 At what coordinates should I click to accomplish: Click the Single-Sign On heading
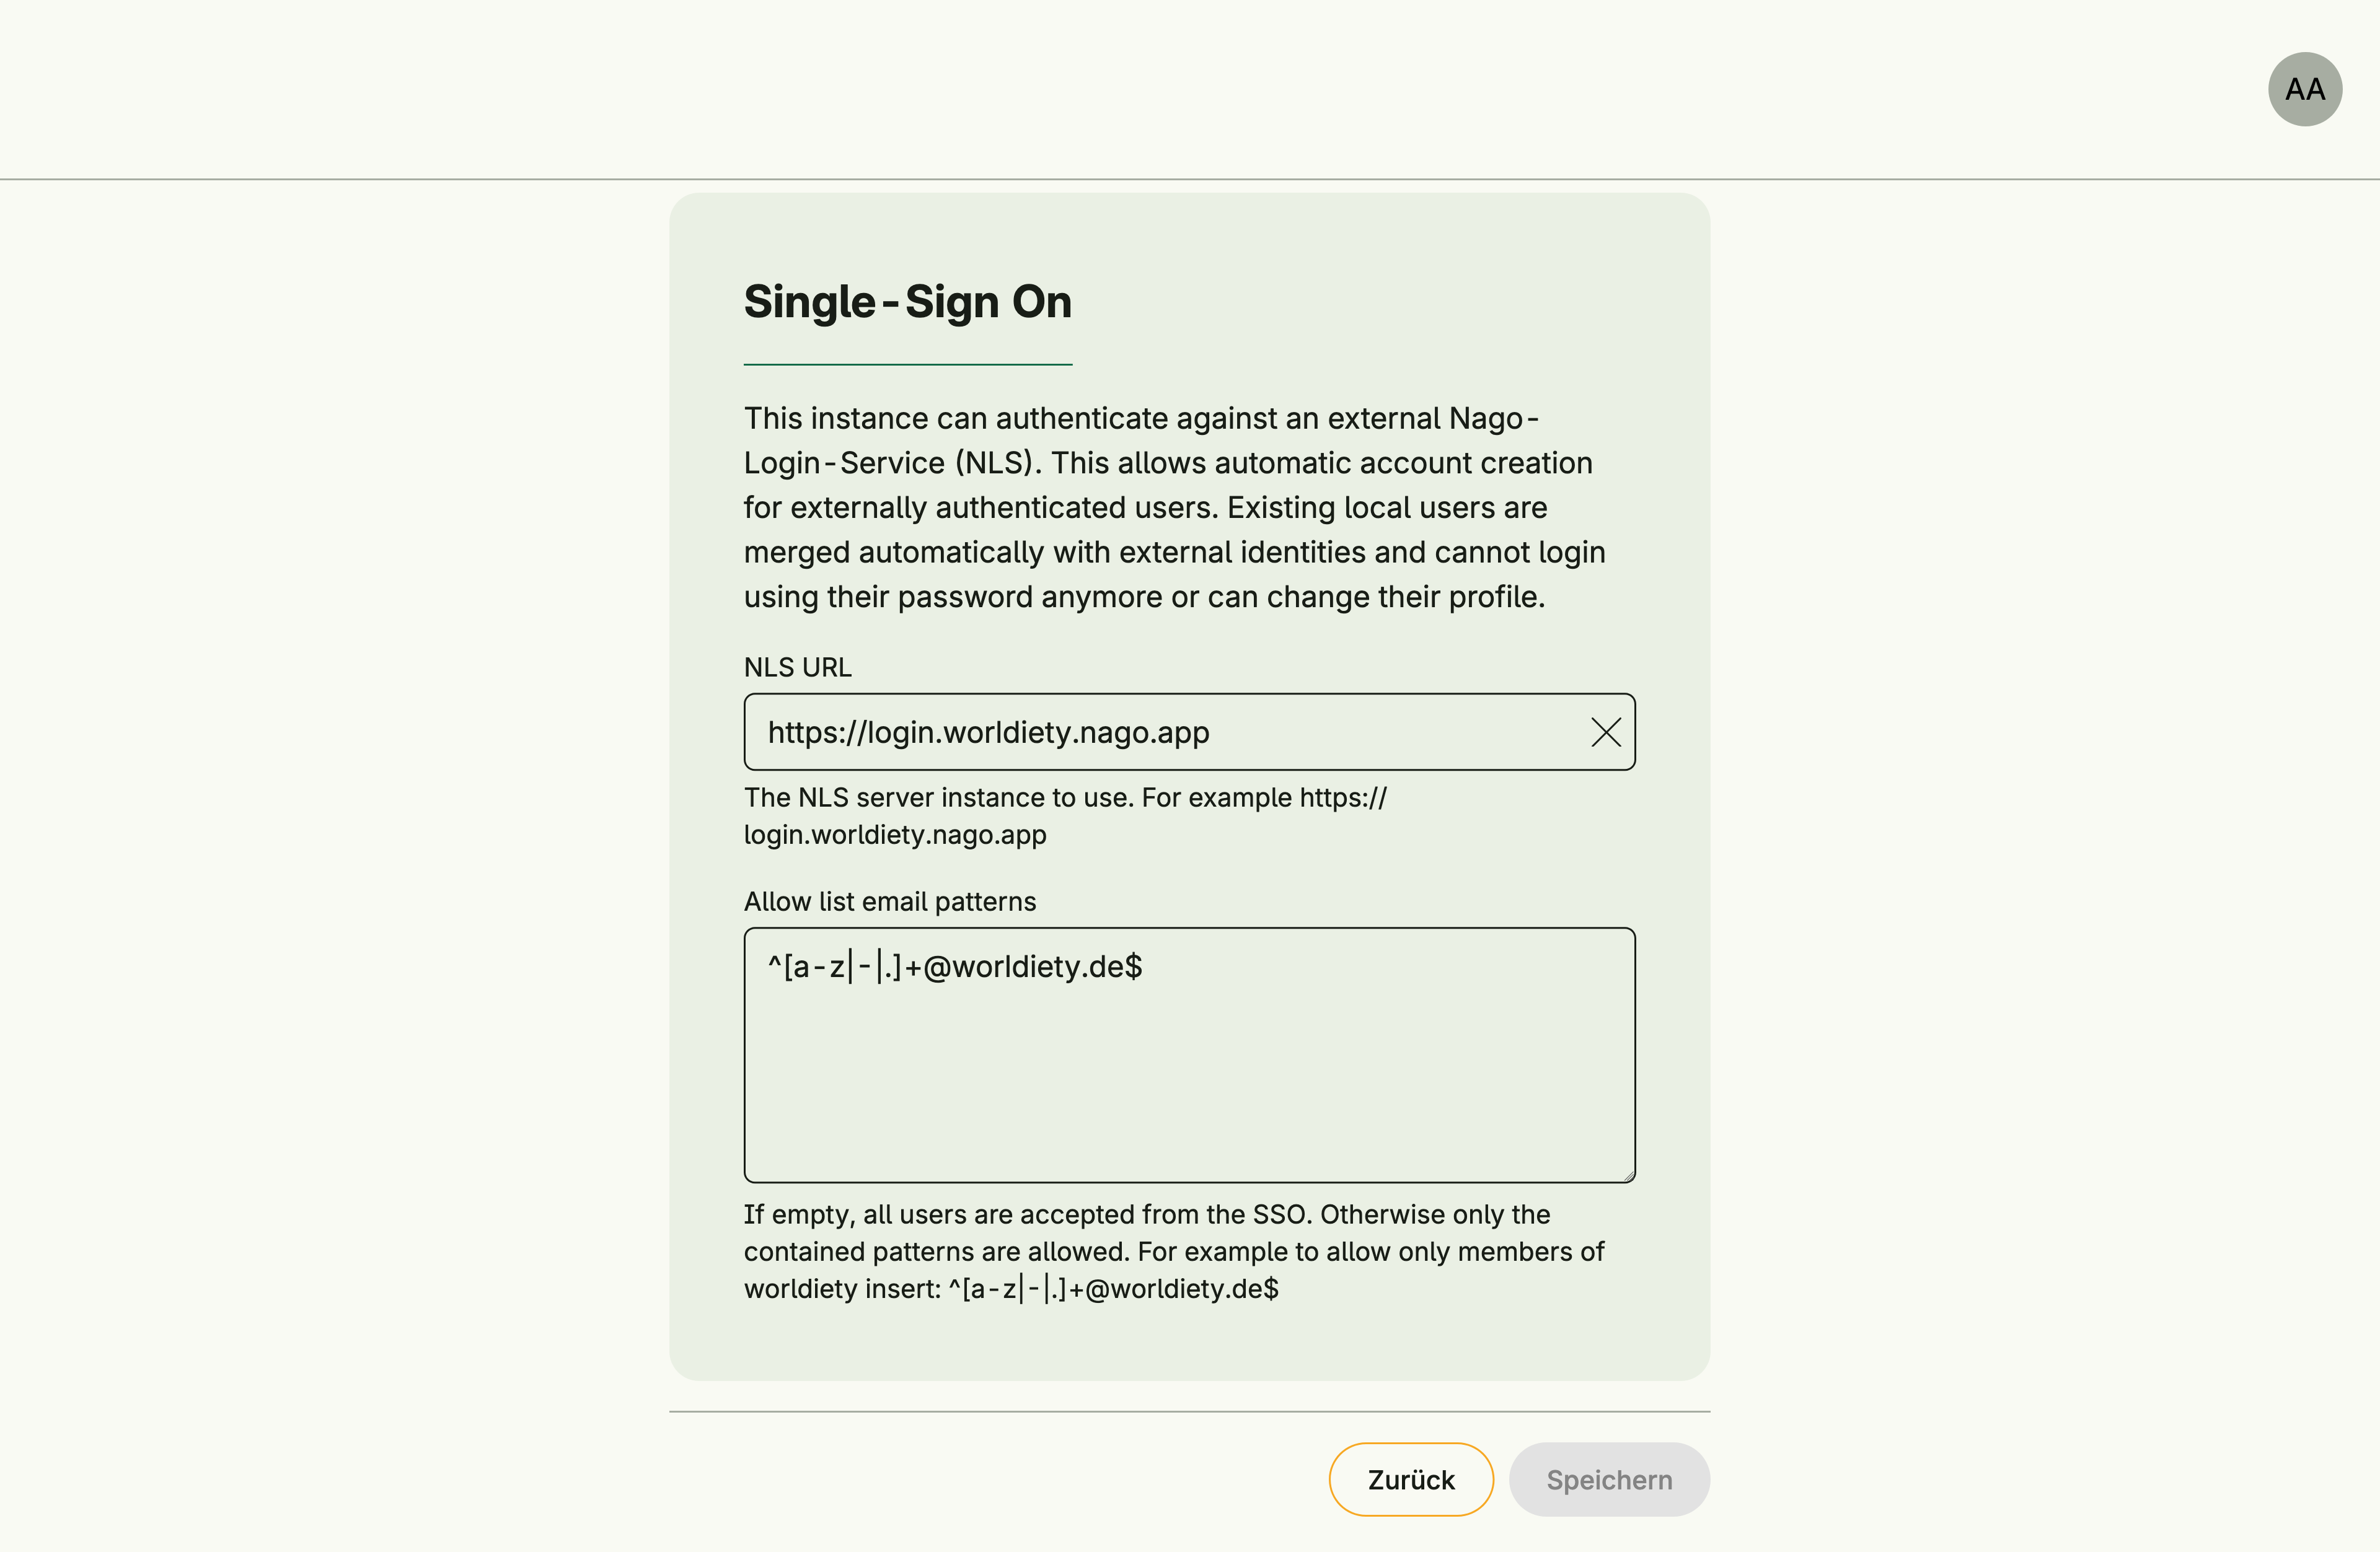point(907,302)
